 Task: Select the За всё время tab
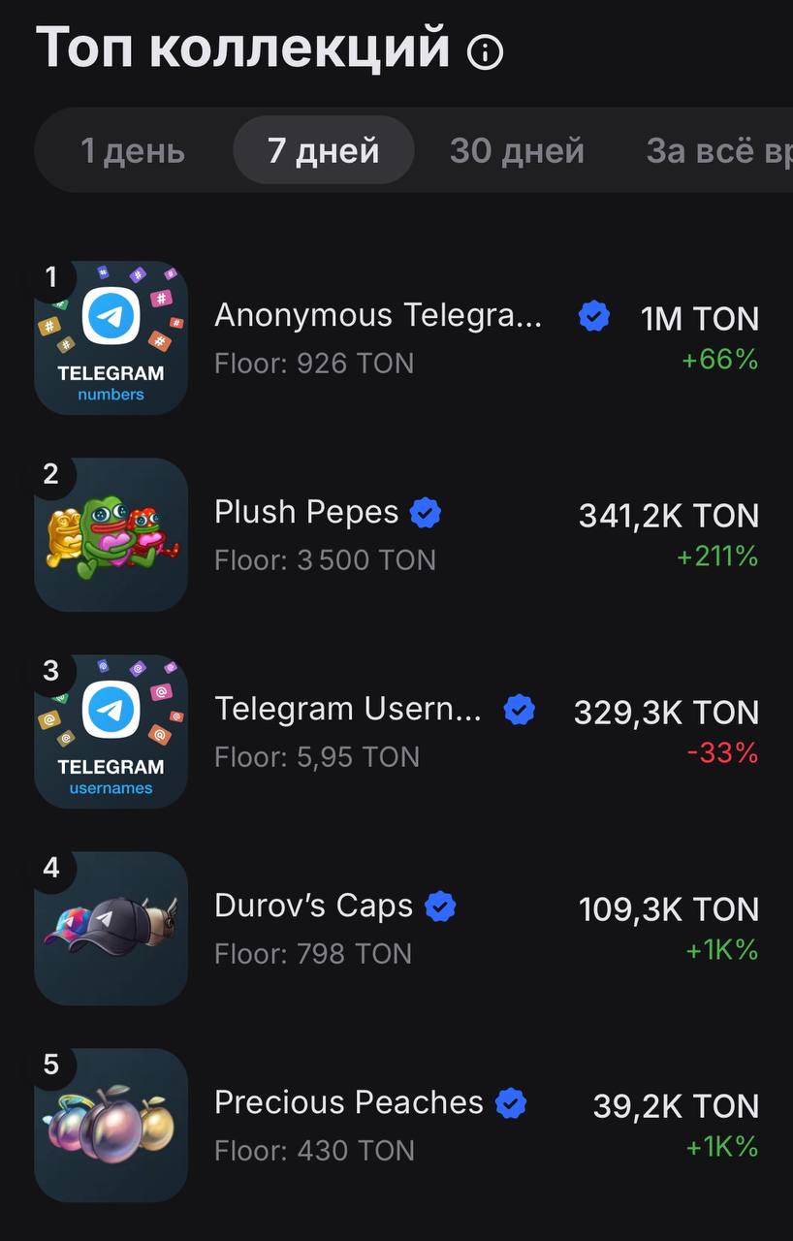pyautogui.click(x=718, y=150)
